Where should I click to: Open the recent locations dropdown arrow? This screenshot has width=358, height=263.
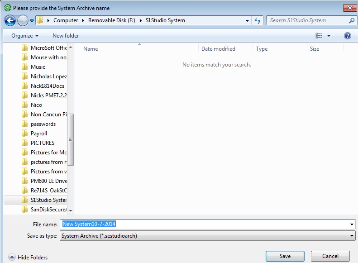click(x=32, y=21)
